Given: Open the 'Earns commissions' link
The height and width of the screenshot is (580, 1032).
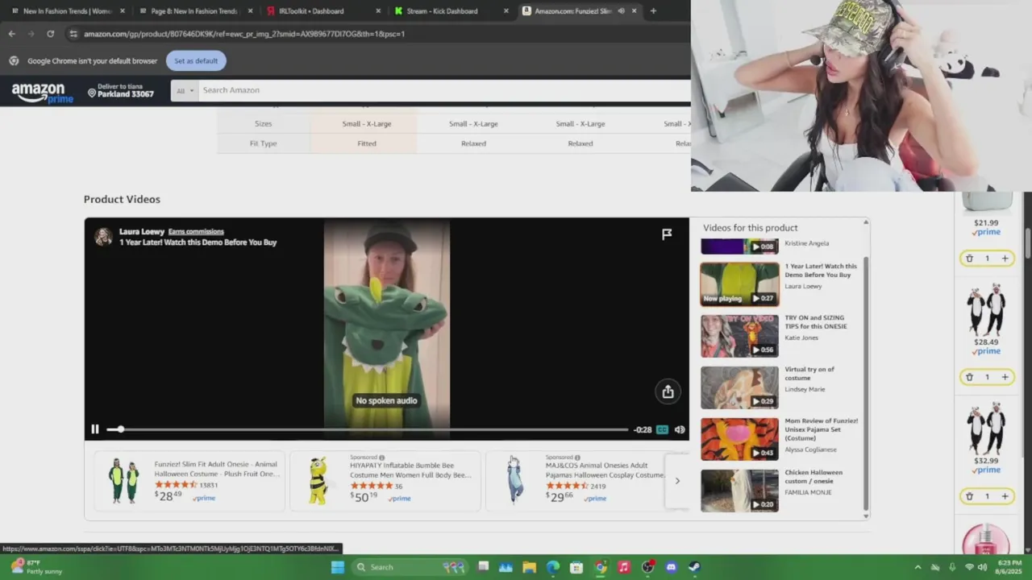Looking at the screenshot, I should 196,231.
